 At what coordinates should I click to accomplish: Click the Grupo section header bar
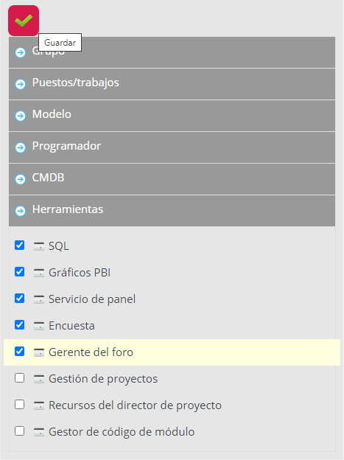[x=172, y=52]
